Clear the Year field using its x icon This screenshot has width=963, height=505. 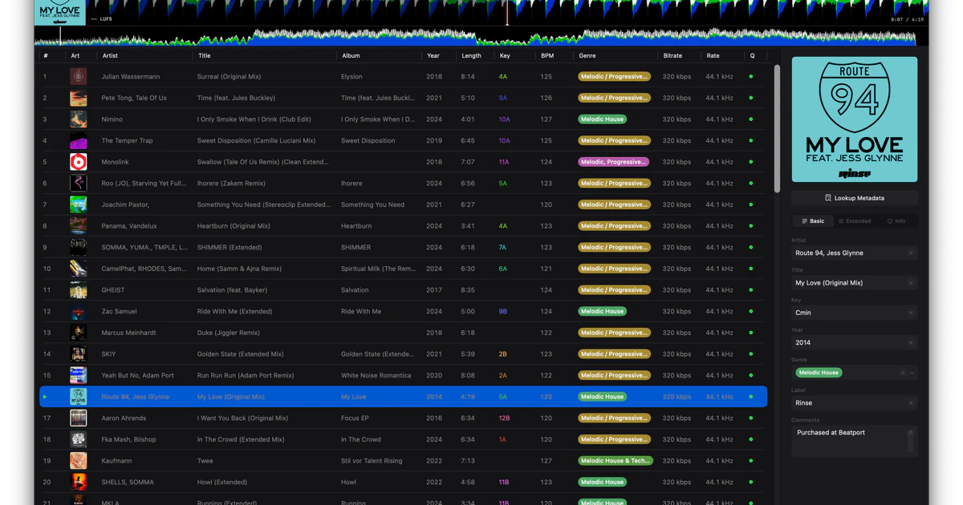tap(911, 341)
